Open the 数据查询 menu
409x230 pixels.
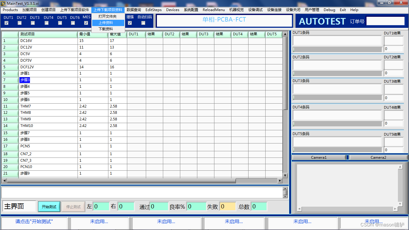click(x=134, y=10)
